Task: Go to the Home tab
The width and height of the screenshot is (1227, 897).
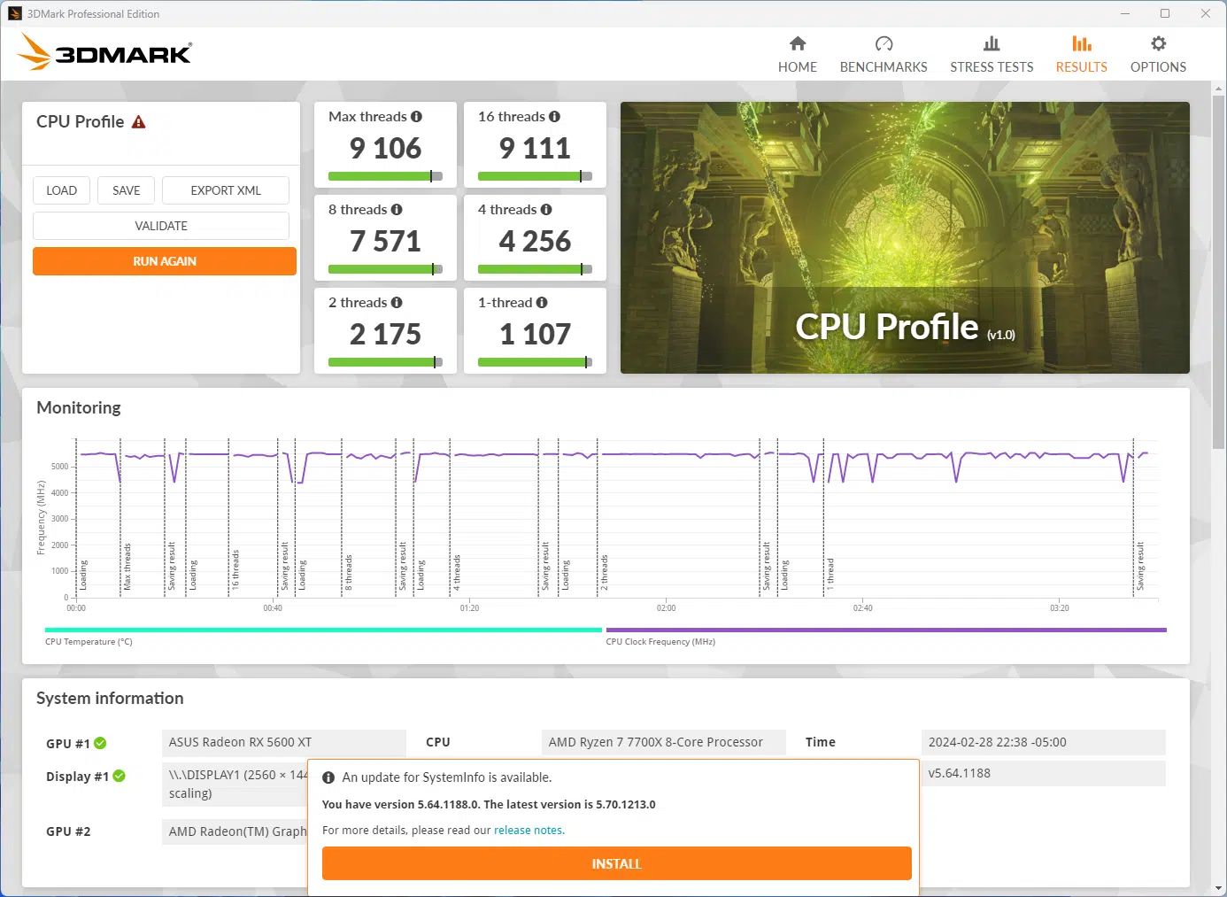Action: 797,55
